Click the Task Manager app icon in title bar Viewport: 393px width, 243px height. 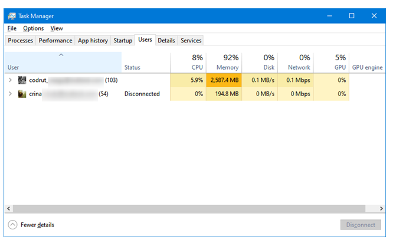click(x=12, y=16)
